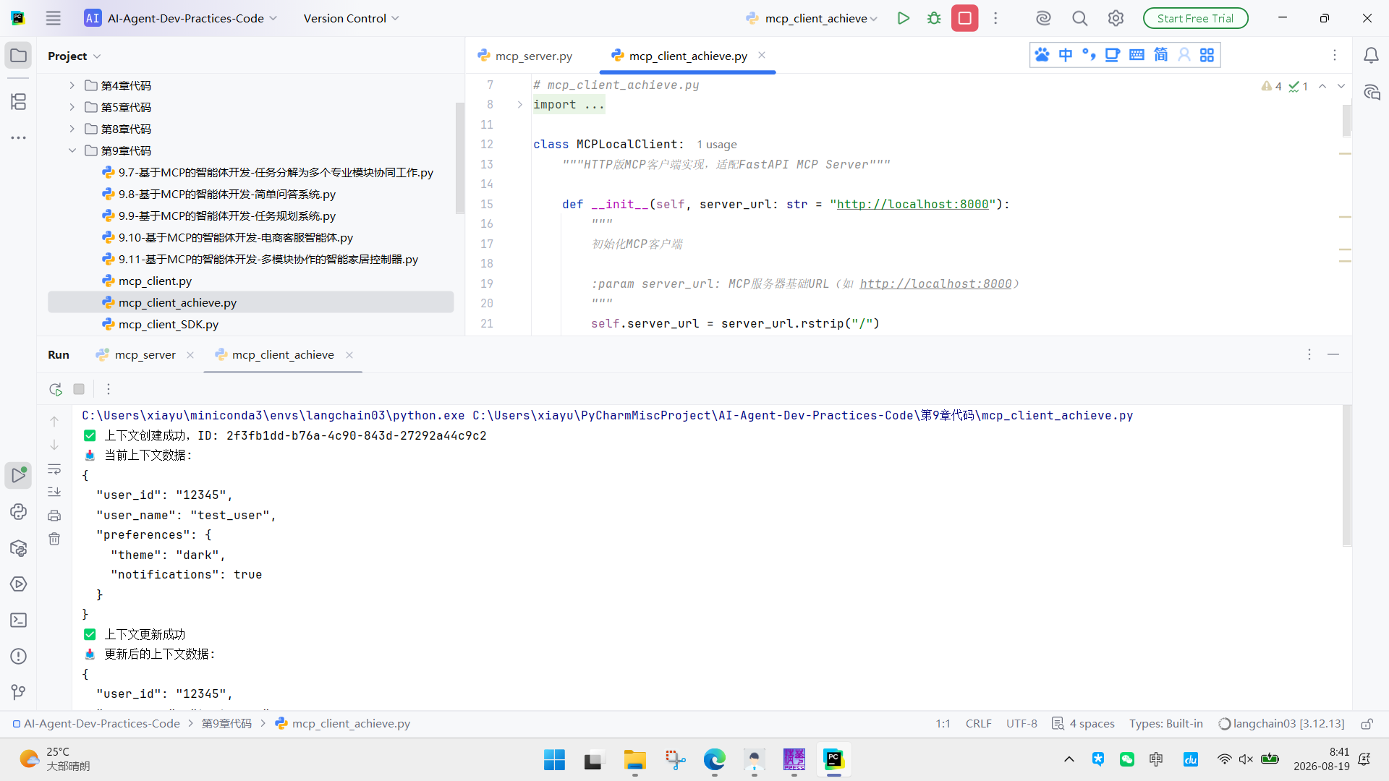Switch to mcp_server run tab

coord(145,354)
